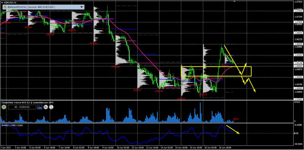This screenshot has width=304, height=150.
Task: Click the 6E - EUR/USD instrument field
Action: [x=22, y=107]
